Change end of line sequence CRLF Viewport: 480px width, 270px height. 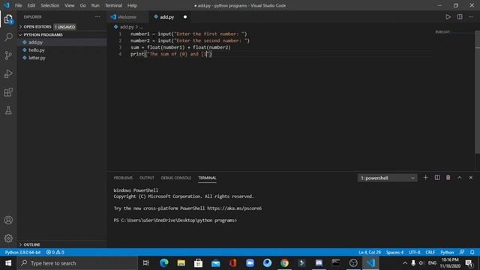pyautogui.click(x=430, y=252)
